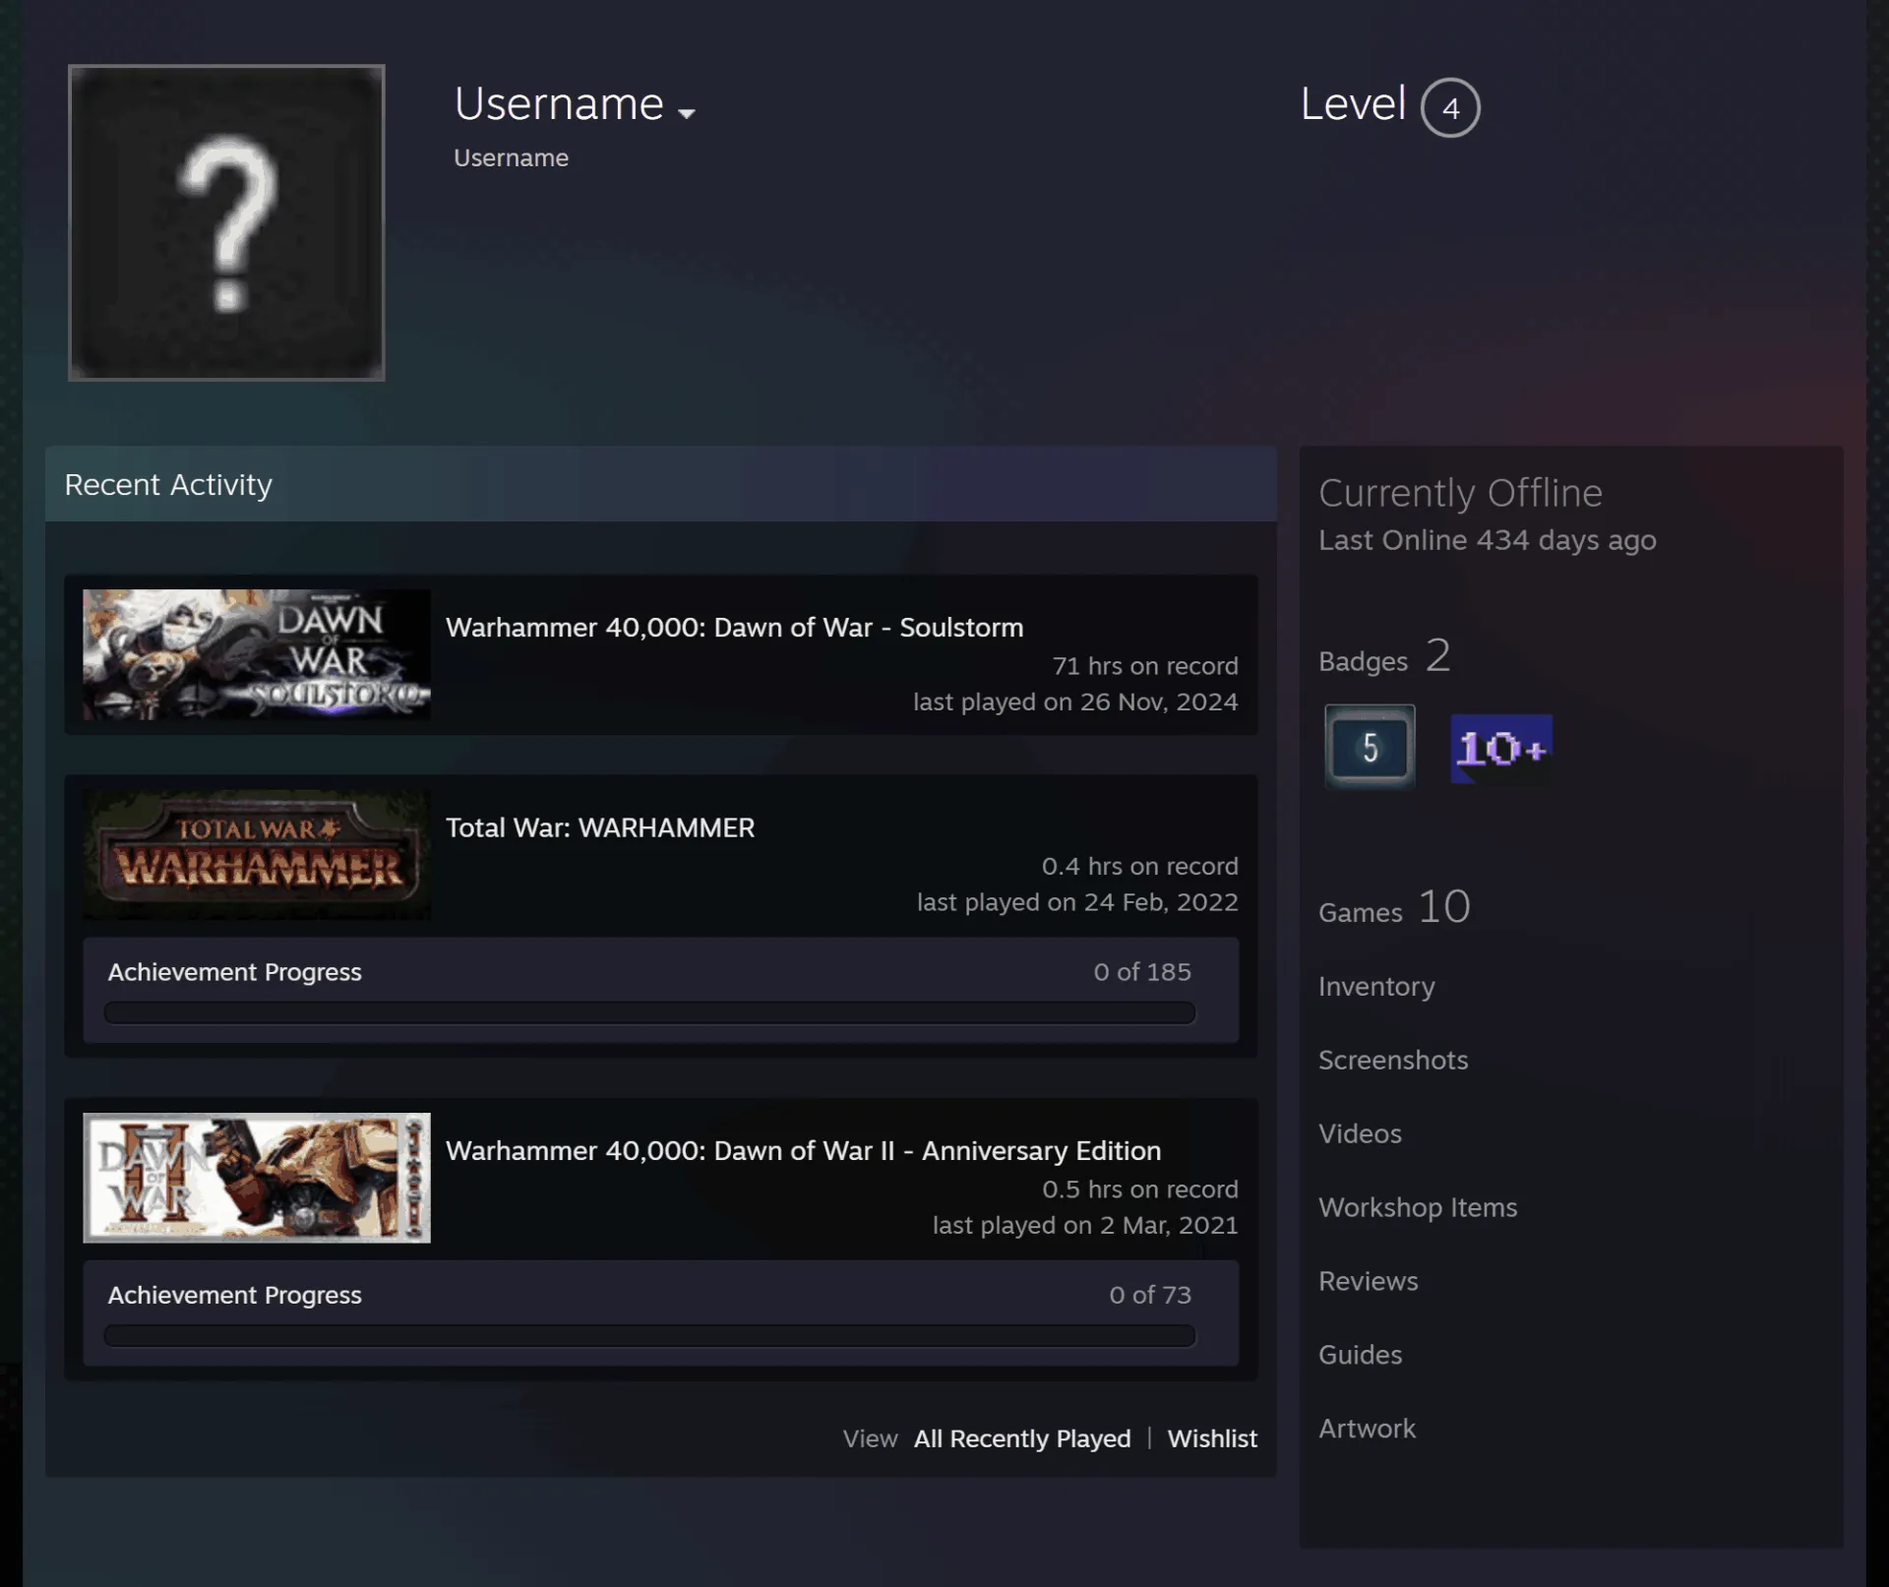Open the Reviews link

point(1369,1281)
